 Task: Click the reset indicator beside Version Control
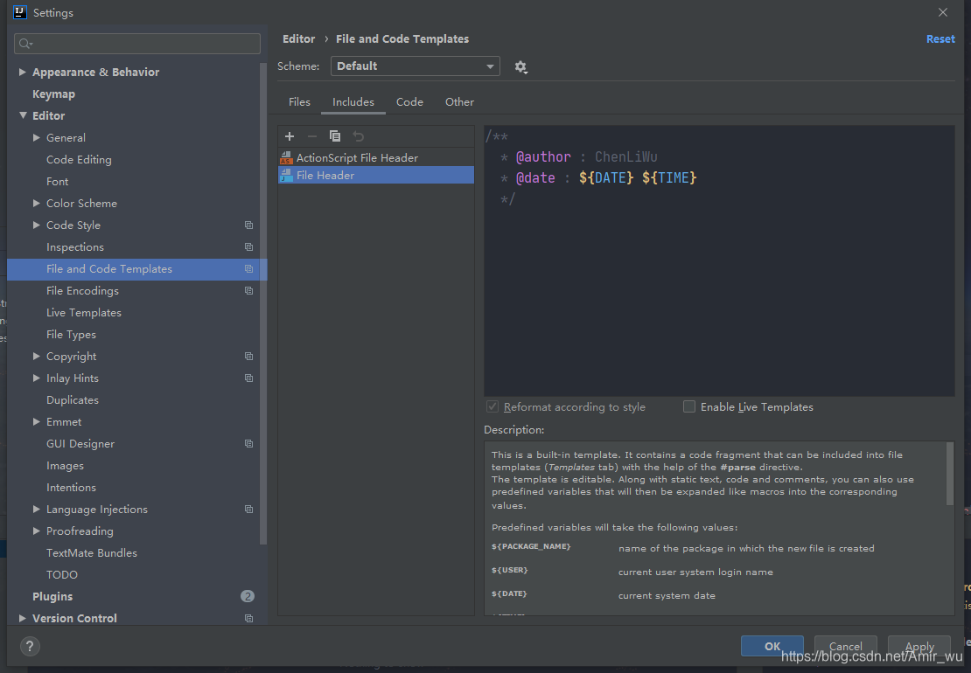click(248, 618)
